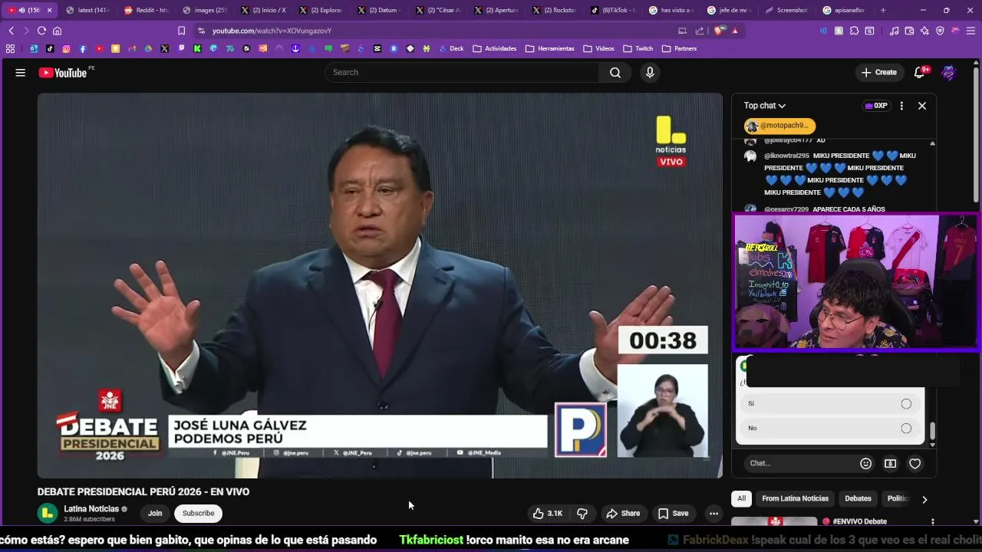Open the TikTok bookmark in bookmarks bar
The width and height of the screenshot is (982, 552).
(50, 48)
